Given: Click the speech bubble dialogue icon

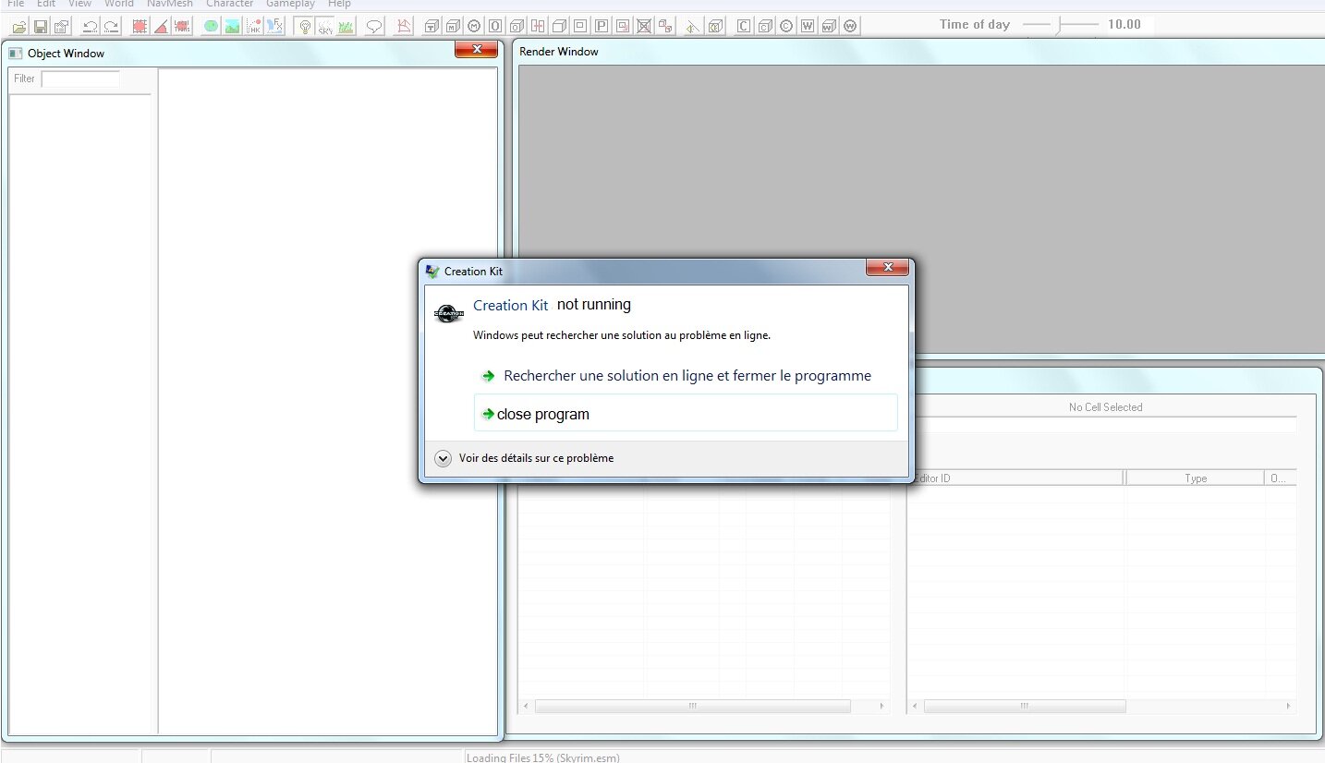Looking at the screenshot, I should point(374,26).
